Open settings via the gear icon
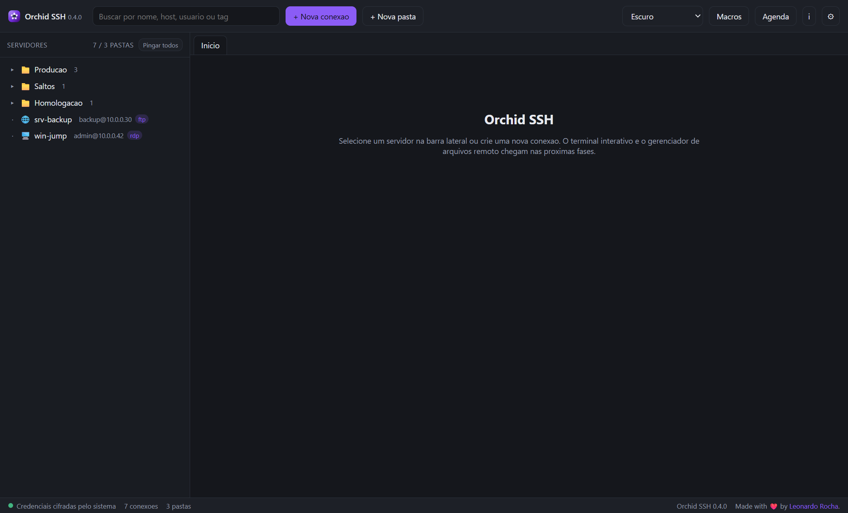The width and height of the screenshot is (848, 513). 831,16
